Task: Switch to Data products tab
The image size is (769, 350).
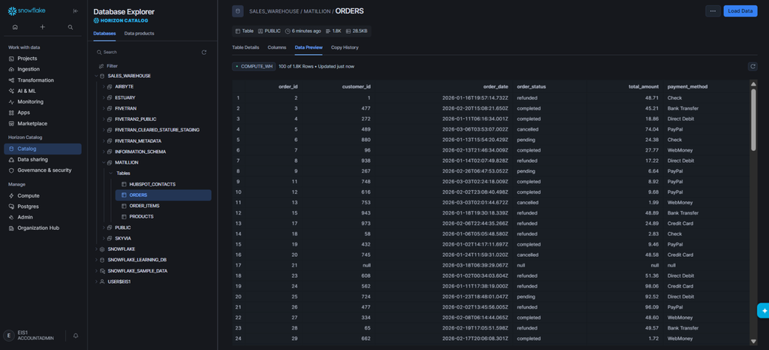Action: [139, 33]
